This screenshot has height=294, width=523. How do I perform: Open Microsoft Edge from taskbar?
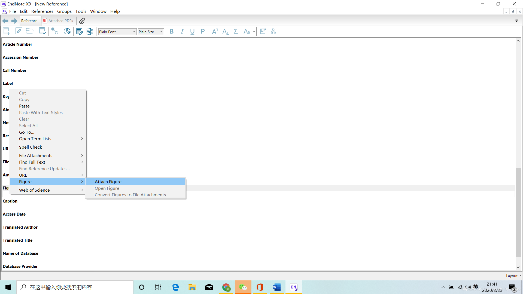tap(175, 287)
